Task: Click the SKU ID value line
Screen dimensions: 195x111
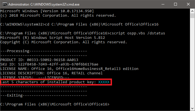Action: tap(49, 64)
